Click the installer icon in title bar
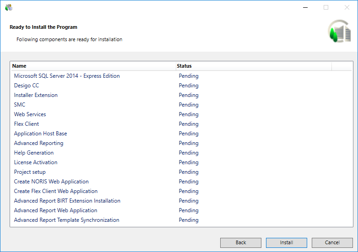 (x=8, y=7)
